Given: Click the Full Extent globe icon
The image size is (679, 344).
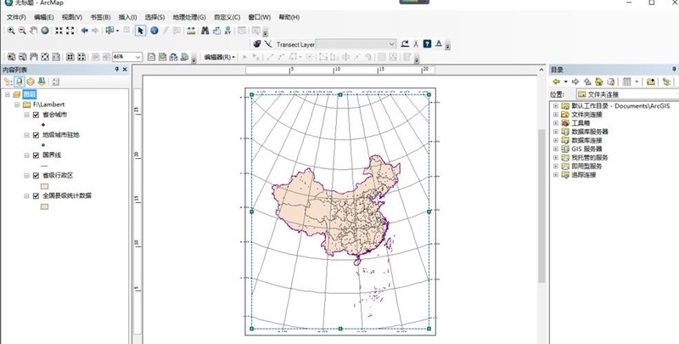Looking at the screenshot, I should tap(45, 31).
